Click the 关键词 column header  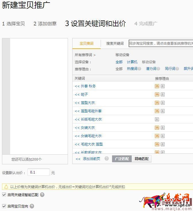tap(80, 78)
